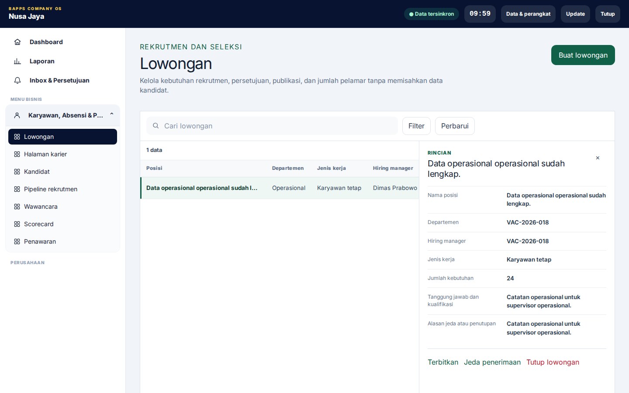Image resolution: width=629 pixels, height=393 pixels.
Task: Collapse the Karyawan, Absensi menu chevron
Action: (x=112, y=114)
